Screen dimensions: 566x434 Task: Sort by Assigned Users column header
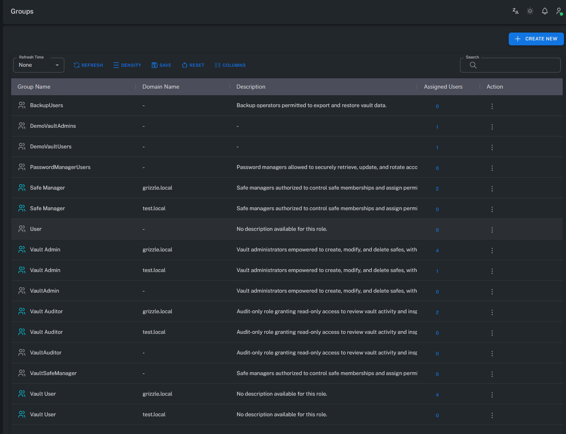click(x=443, y=87)
